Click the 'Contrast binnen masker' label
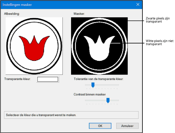 coord(90,94)
